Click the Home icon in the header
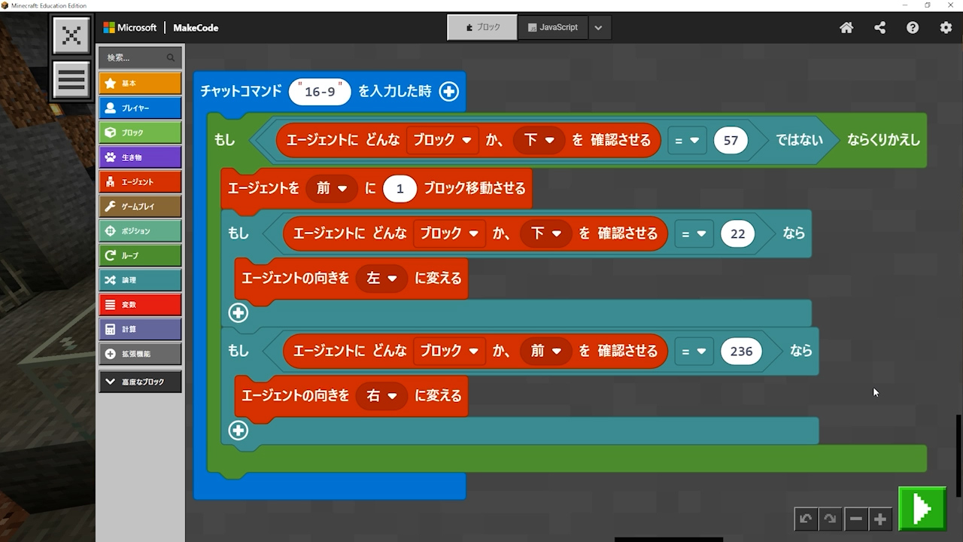963x542 pixels. pyautogui.click(x=846, y=28)
